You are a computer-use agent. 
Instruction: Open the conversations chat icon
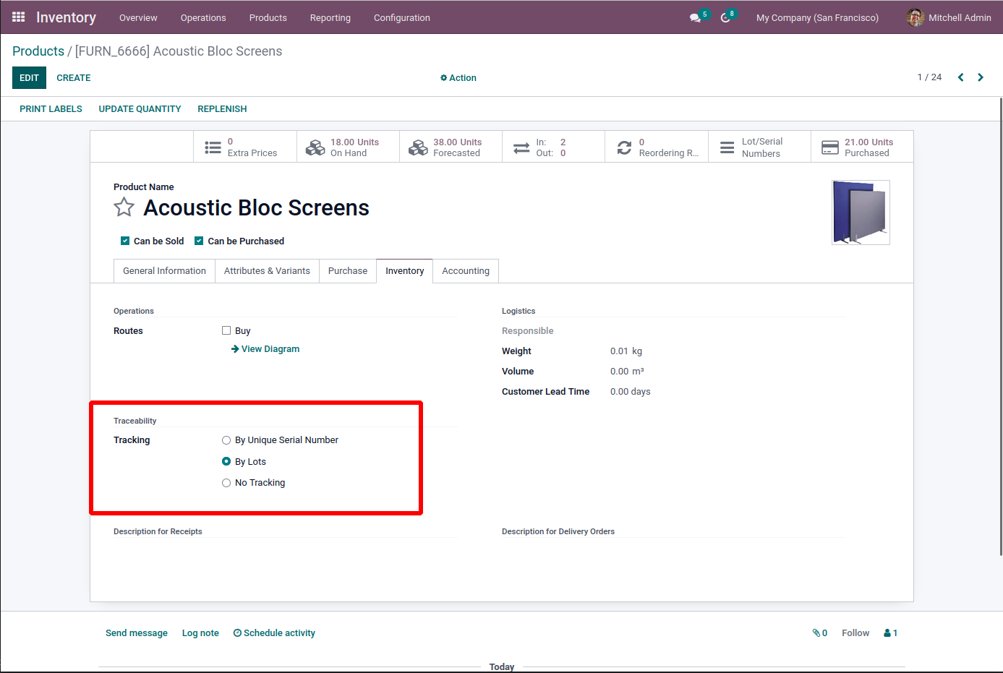(695, 18)
